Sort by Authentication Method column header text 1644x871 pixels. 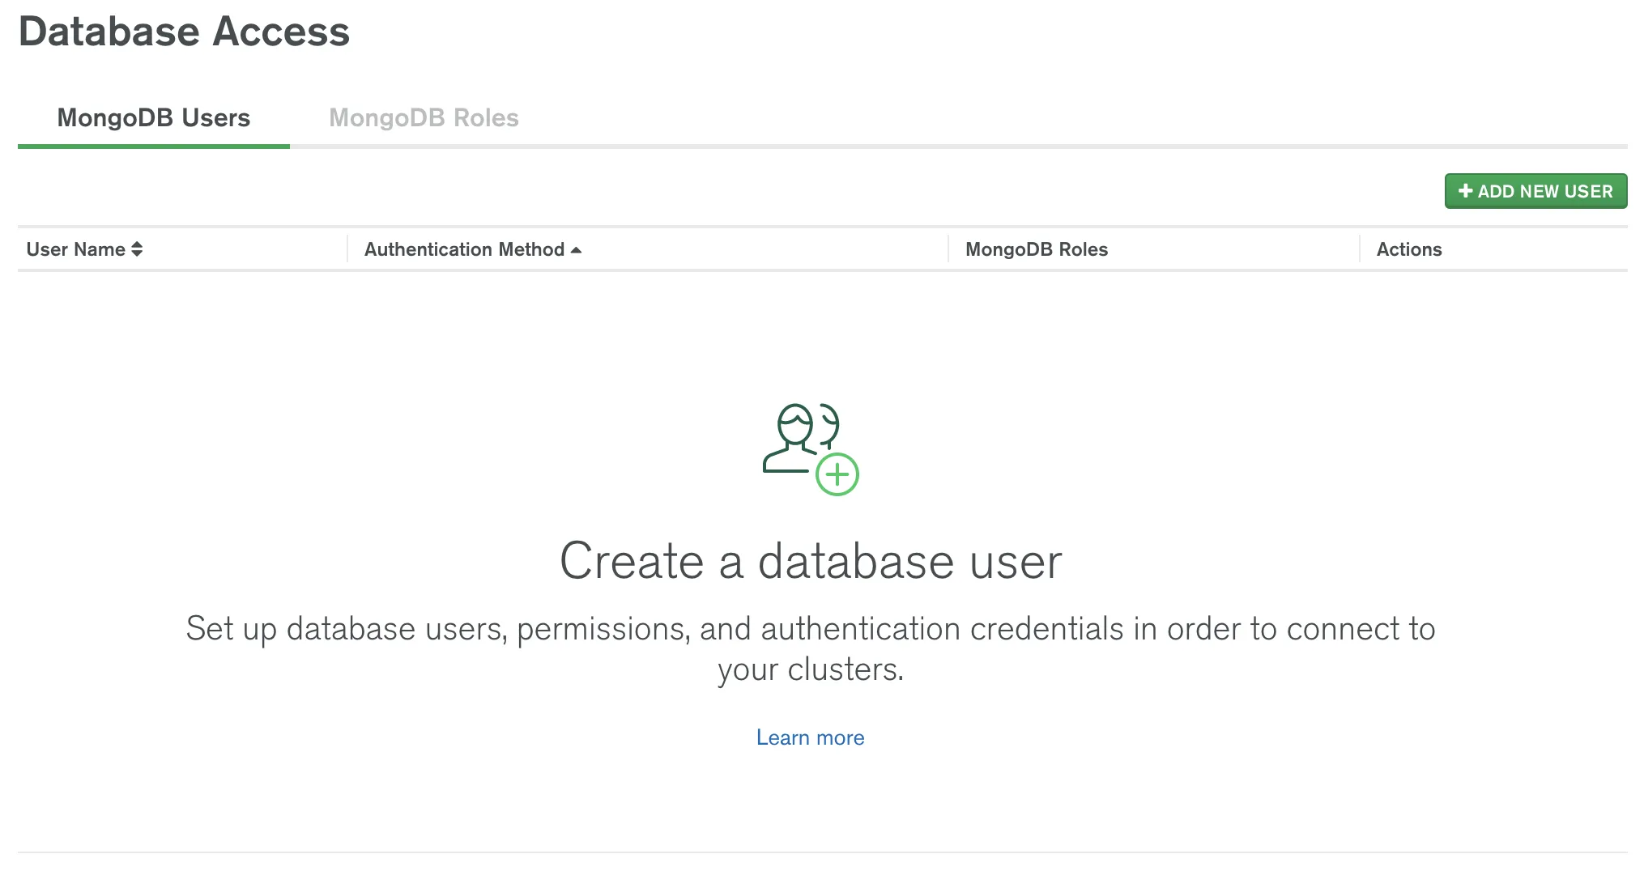464,249
